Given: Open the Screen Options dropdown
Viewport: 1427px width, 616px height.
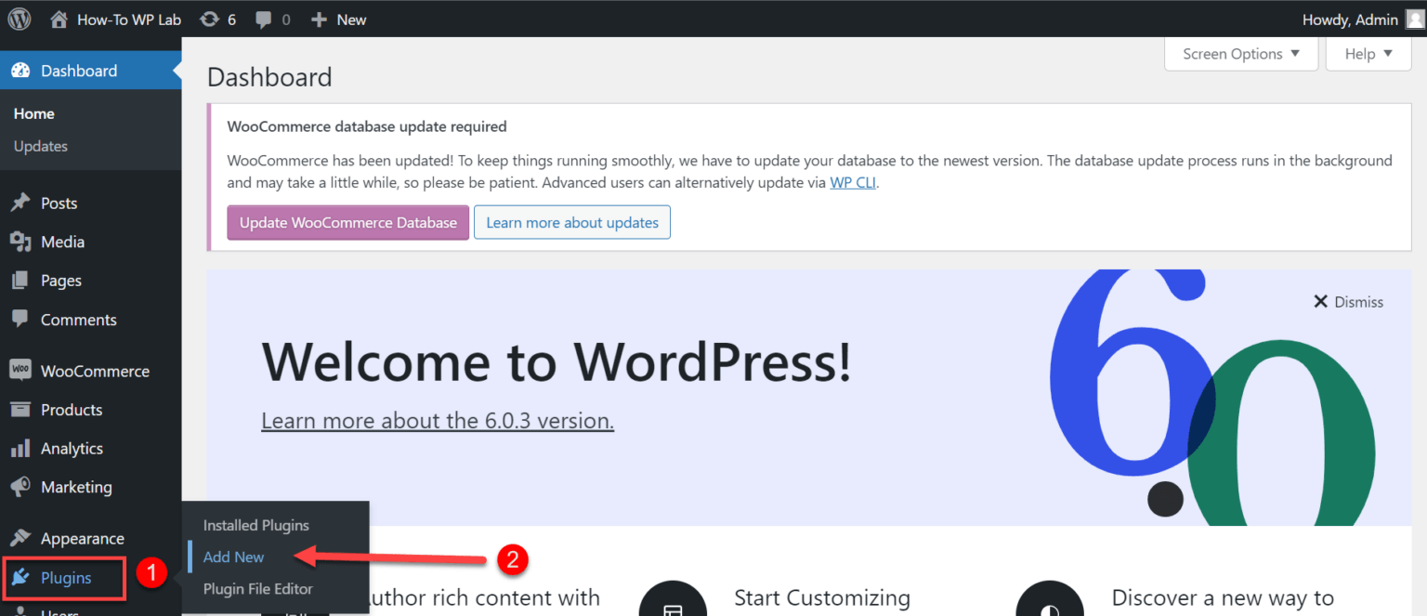Looking at the screenshot, I should tap(1239, 53).
